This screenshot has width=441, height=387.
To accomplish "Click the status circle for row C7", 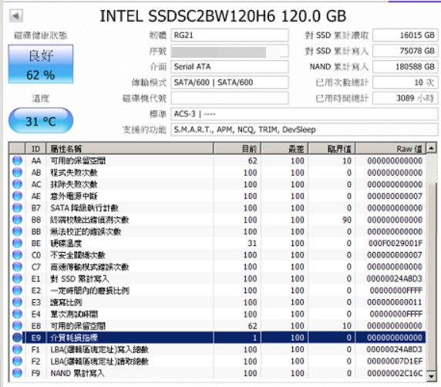I will pyautogui.click(x=17, y=267).
